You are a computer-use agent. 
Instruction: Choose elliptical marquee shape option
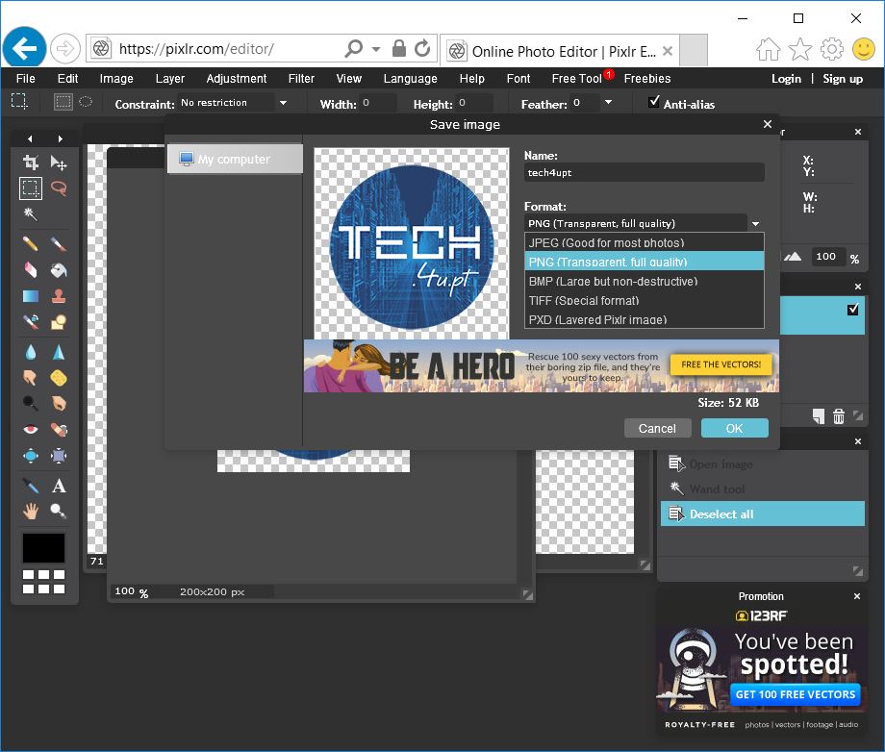(x=86, y=102)
